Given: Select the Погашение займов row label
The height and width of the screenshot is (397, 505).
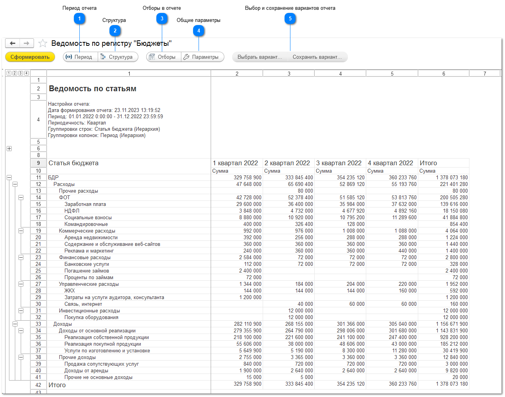Looking at the screenshot, I should [x=87, y=271].
